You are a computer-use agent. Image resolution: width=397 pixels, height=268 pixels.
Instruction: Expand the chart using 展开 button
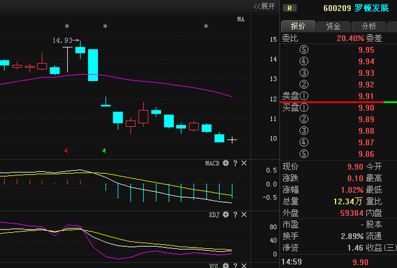point(264,6)
